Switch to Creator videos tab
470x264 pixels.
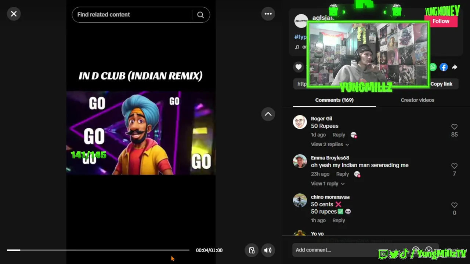417,100
